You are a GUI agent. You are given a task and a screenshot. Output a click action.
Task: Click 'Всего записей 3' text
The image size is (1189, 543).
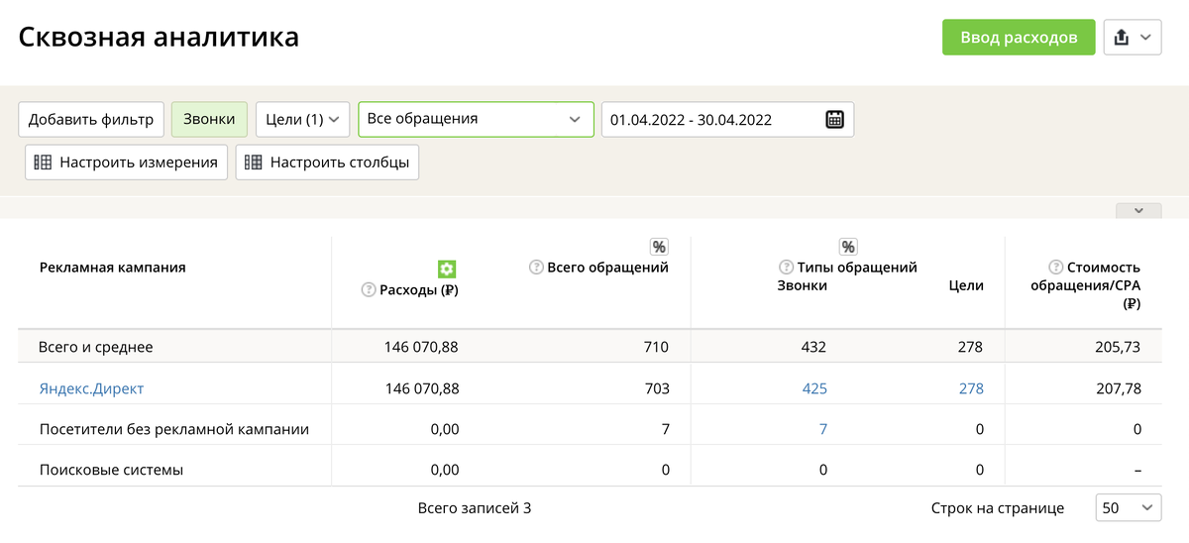click(x=475, y=508)
